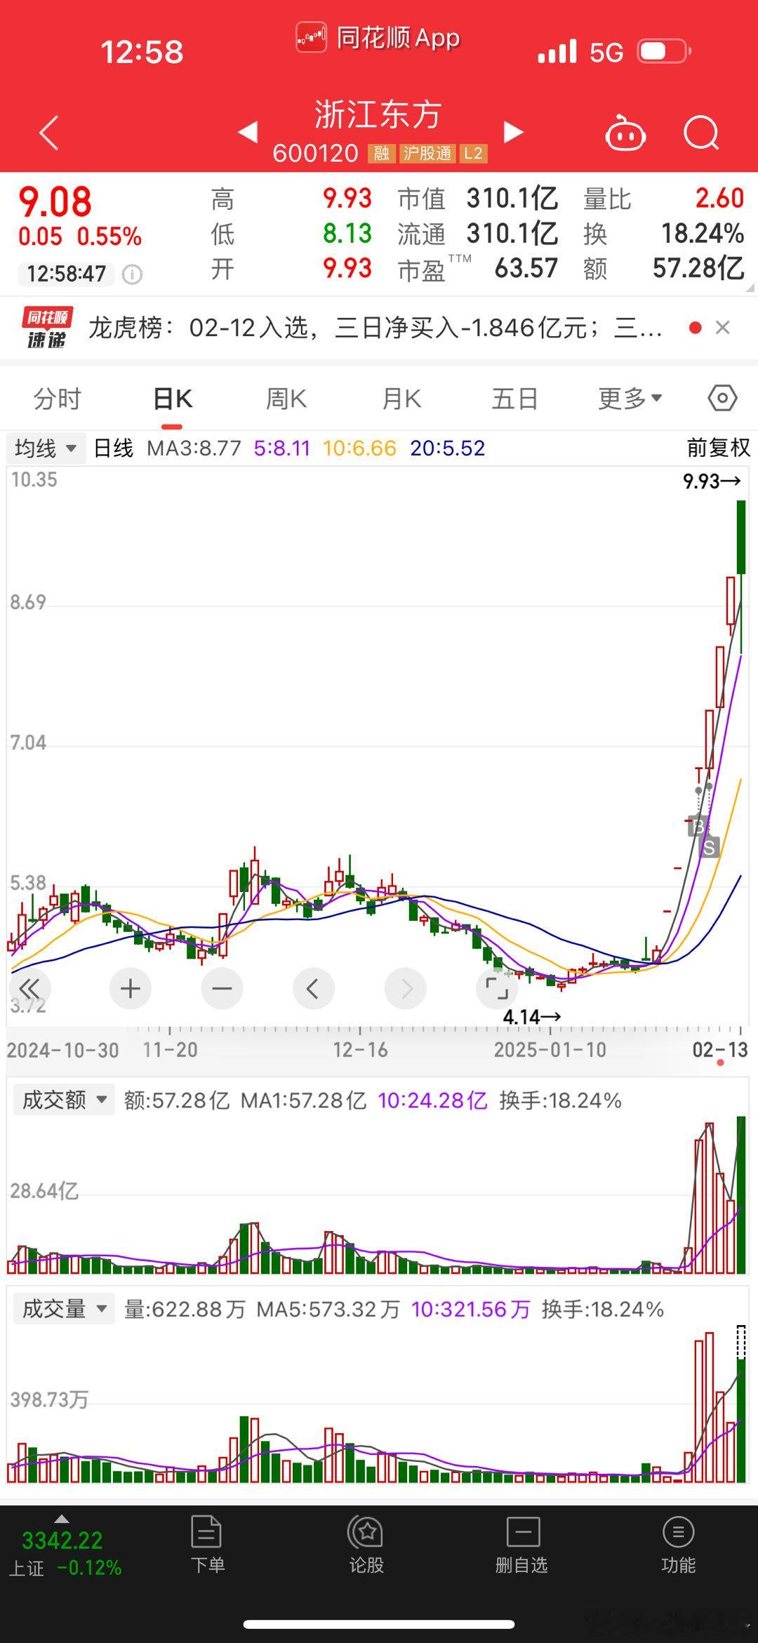Open the 龙虎榜 news headline
Viewport: 758px width, 1643px height.
coord(375,328)
